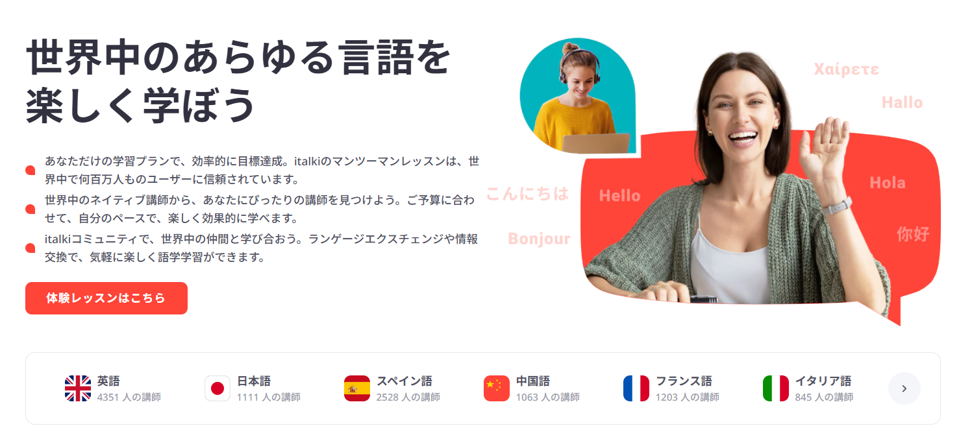The height and width of the screenshot is (437, 972).
Task: Click the Italy flag icon
Action: click(776, 388)
